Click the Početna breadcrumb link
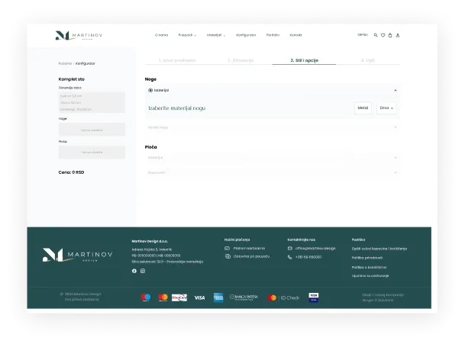The width and height of the screenshot is (465, 344). tap(65, 63)
